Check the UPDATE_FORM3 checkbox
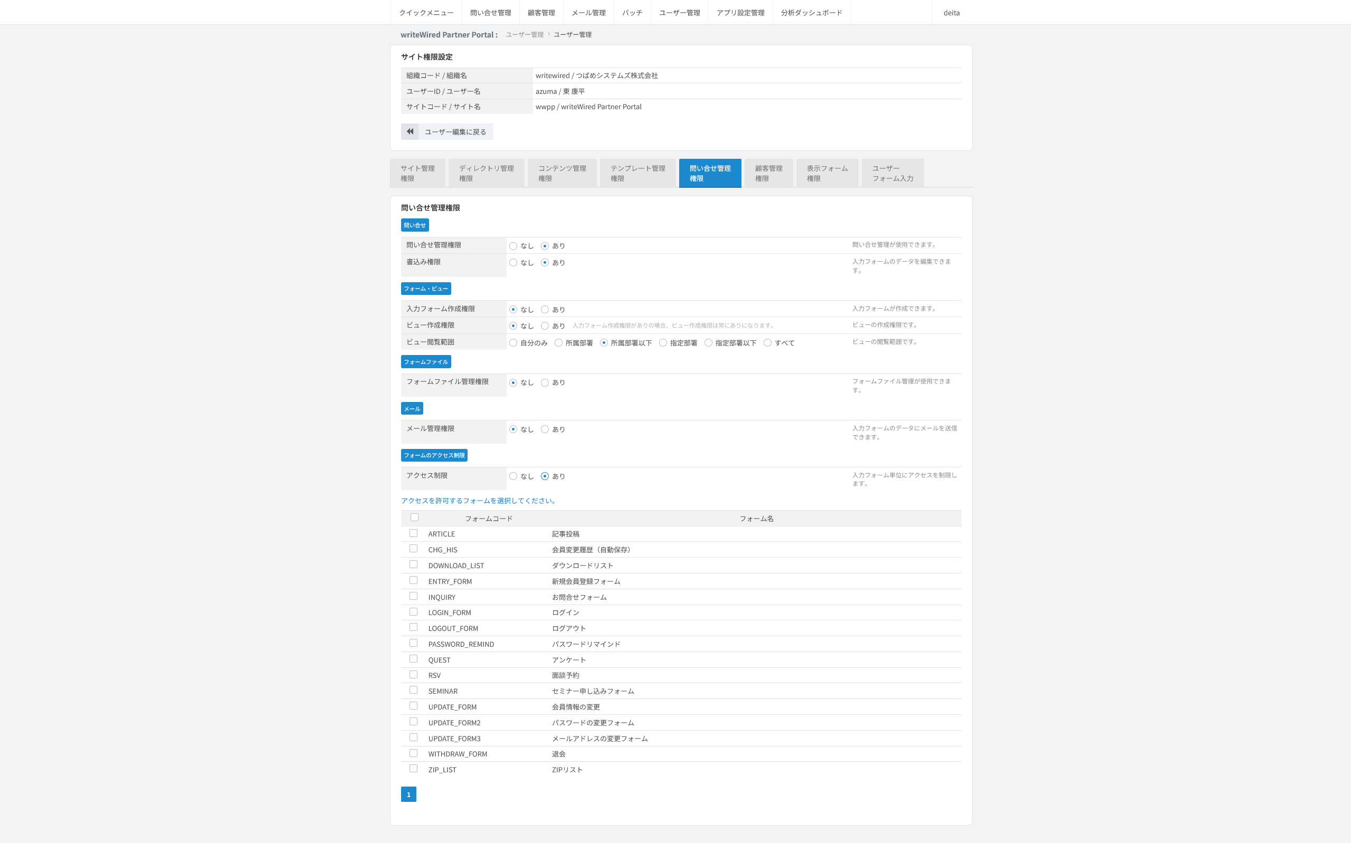The image size is (1351, 843). (x=413, y=737)
